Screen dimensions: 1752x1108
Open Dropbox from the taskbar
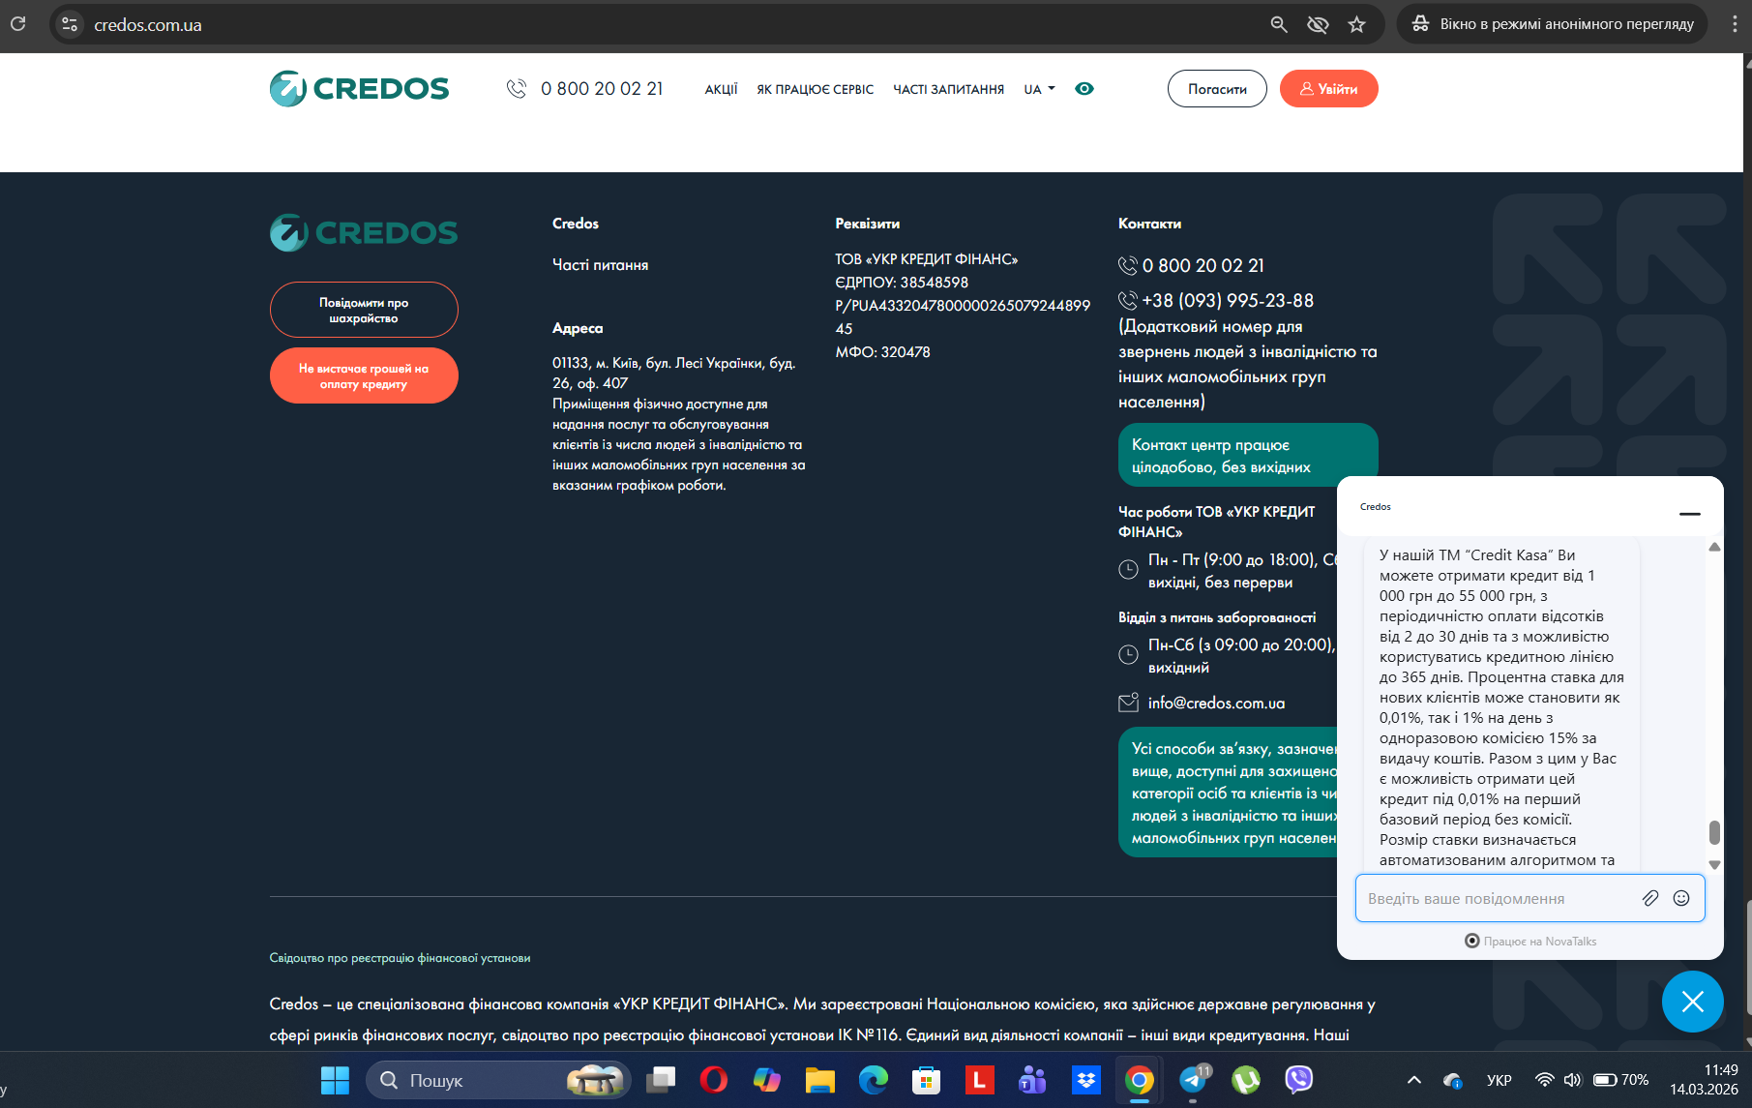(1086, 1080)
